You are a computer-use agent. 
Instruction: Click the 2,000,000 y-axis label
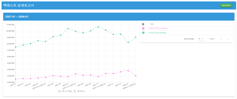pyautogui.click(x=11, y=82)
